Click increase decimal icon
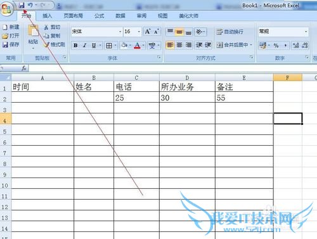 tap(295, 45)
